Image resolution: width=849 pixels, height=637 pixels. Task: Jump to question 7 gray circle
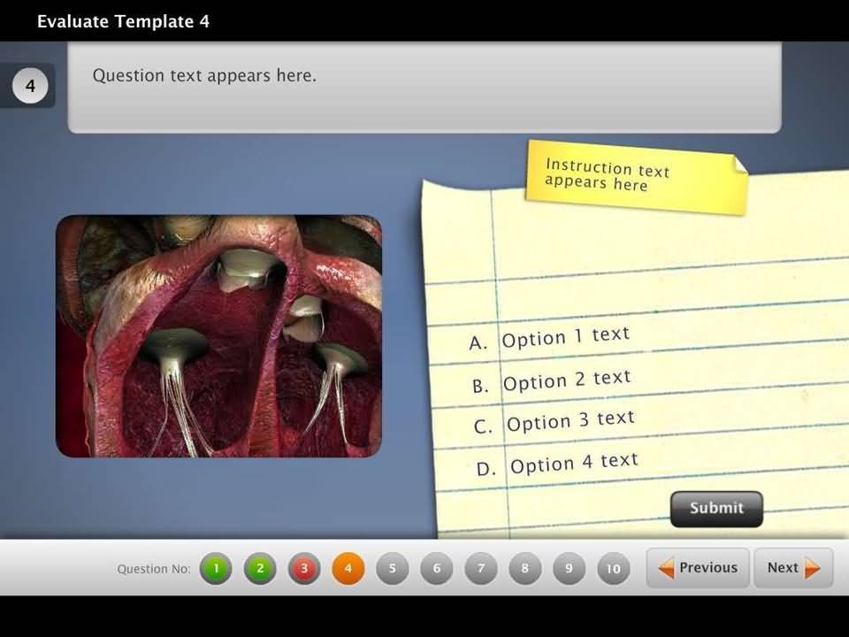pos(481,569)
